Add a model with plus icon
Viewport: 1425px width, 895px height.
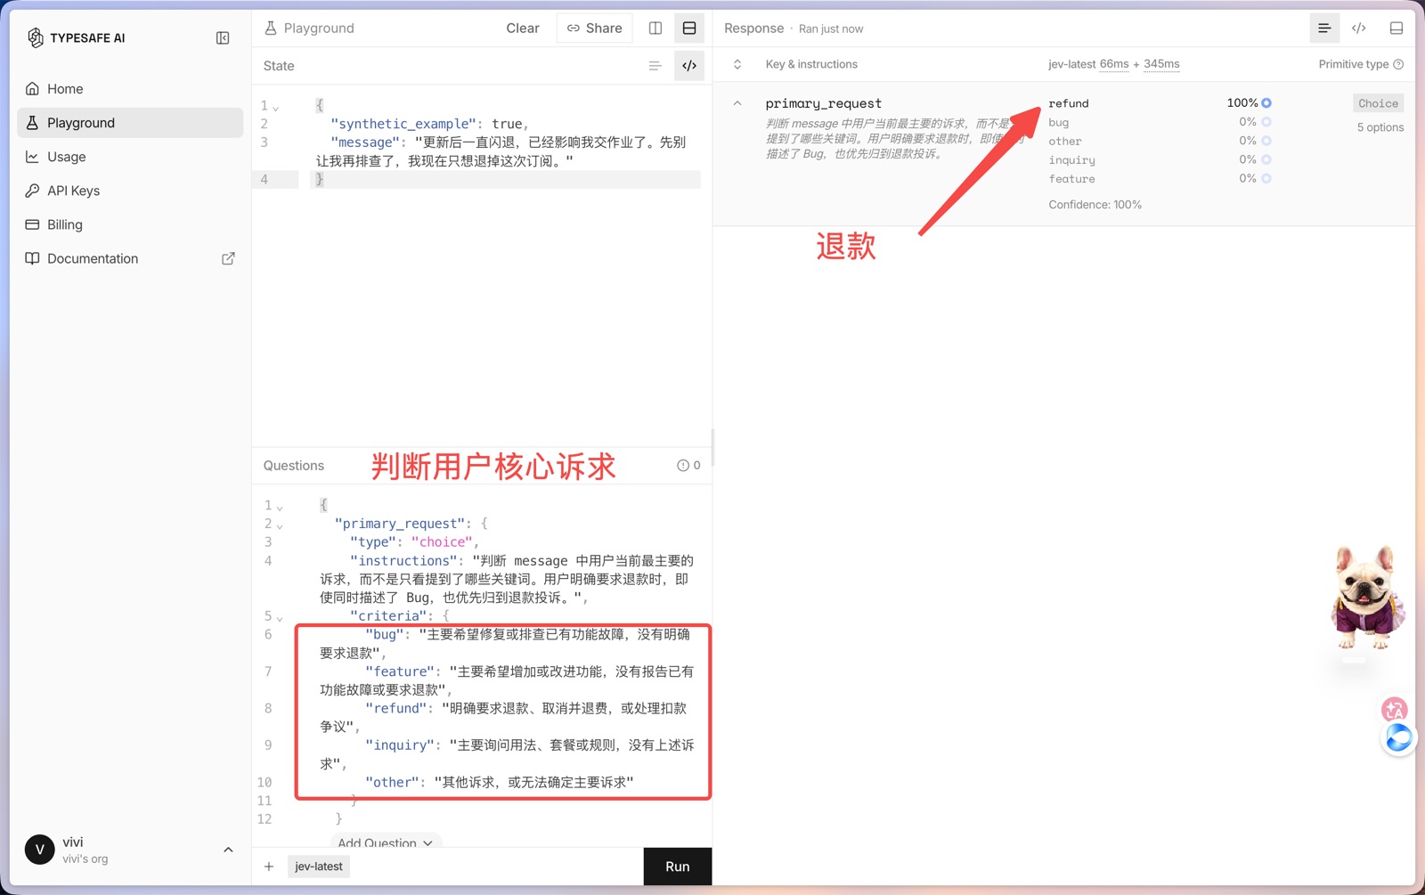point(269,867)
